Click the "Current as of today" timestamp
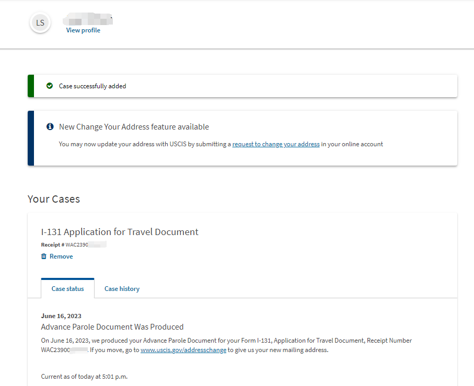Image resolution: width=474 pixels, height=386 pixels. [x=84, y=376]
